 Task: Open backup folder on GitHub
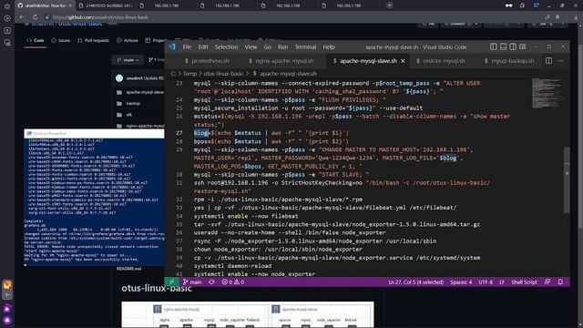(133, 103)
